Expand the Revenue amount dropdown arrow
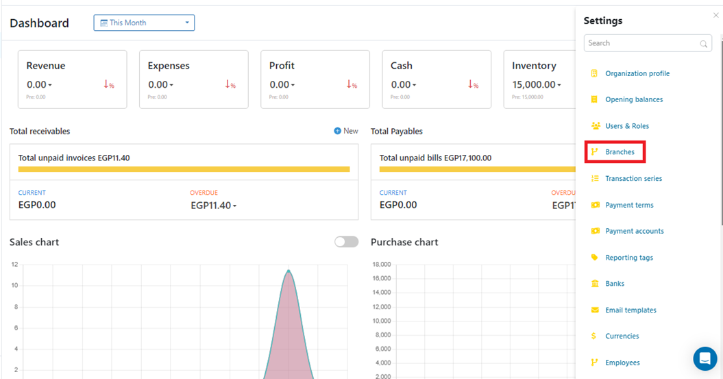Image resolution: width=723 pixels, height=379 pixels. (x=50, y=86)
